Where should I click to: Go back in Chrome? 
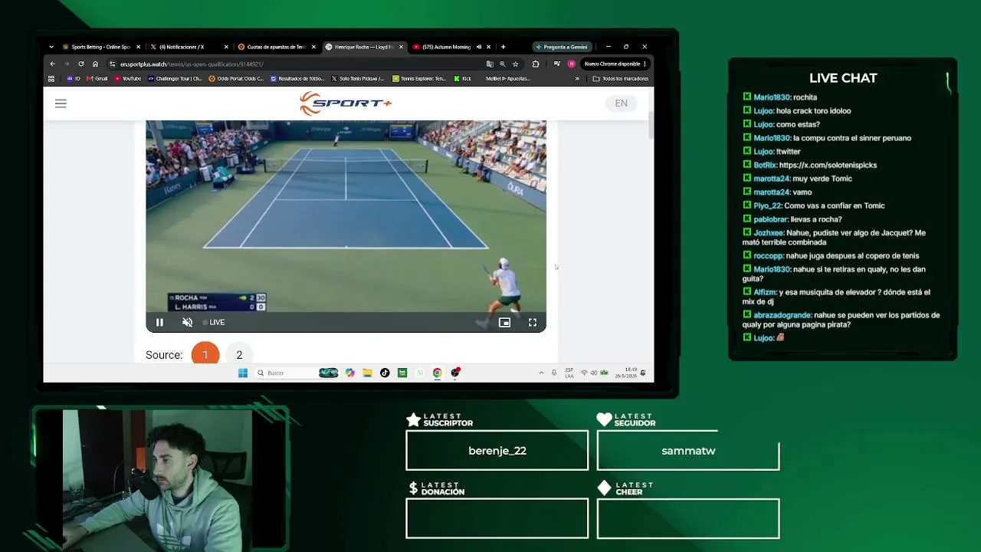click(52, 64)
